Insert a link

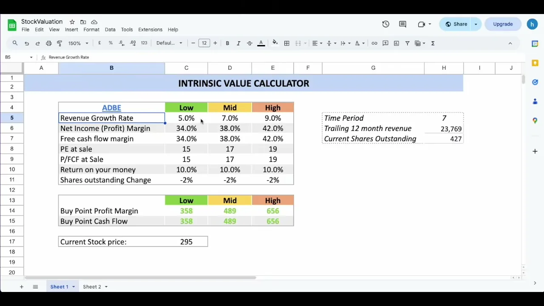pos(374,43)
